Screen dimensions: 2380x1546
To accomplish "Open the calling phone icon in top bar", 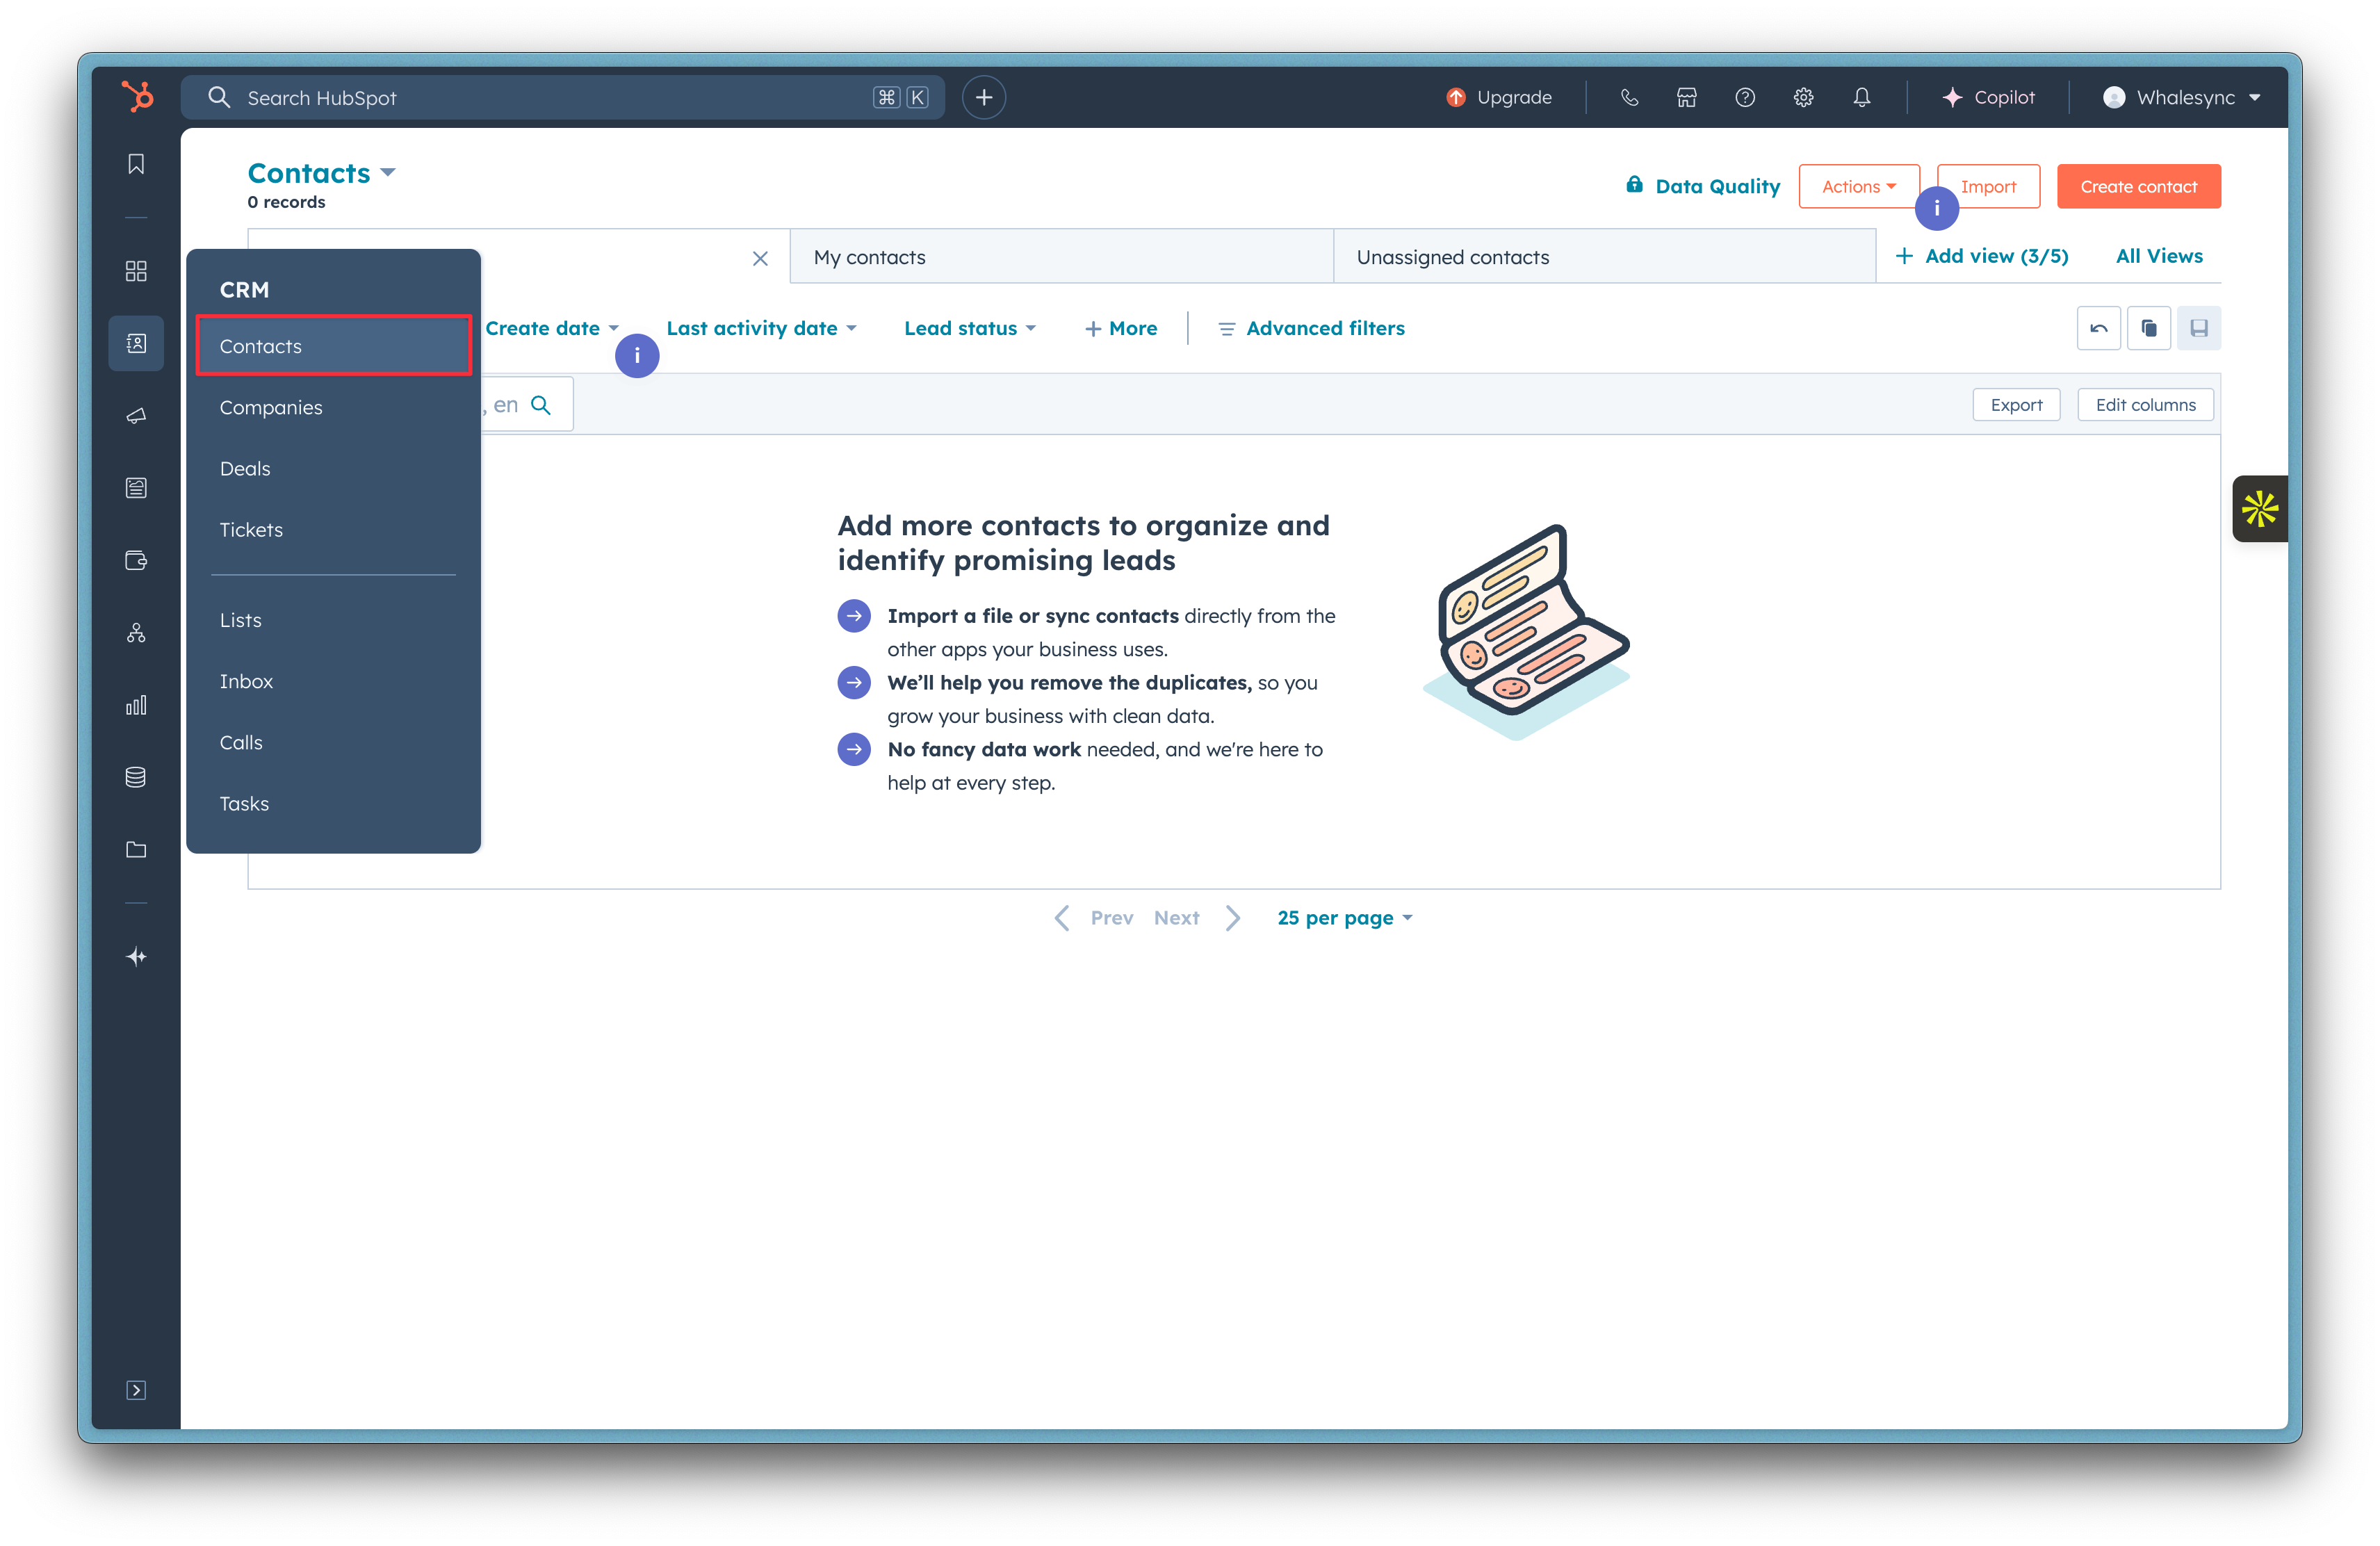I will coord(1629,97).
